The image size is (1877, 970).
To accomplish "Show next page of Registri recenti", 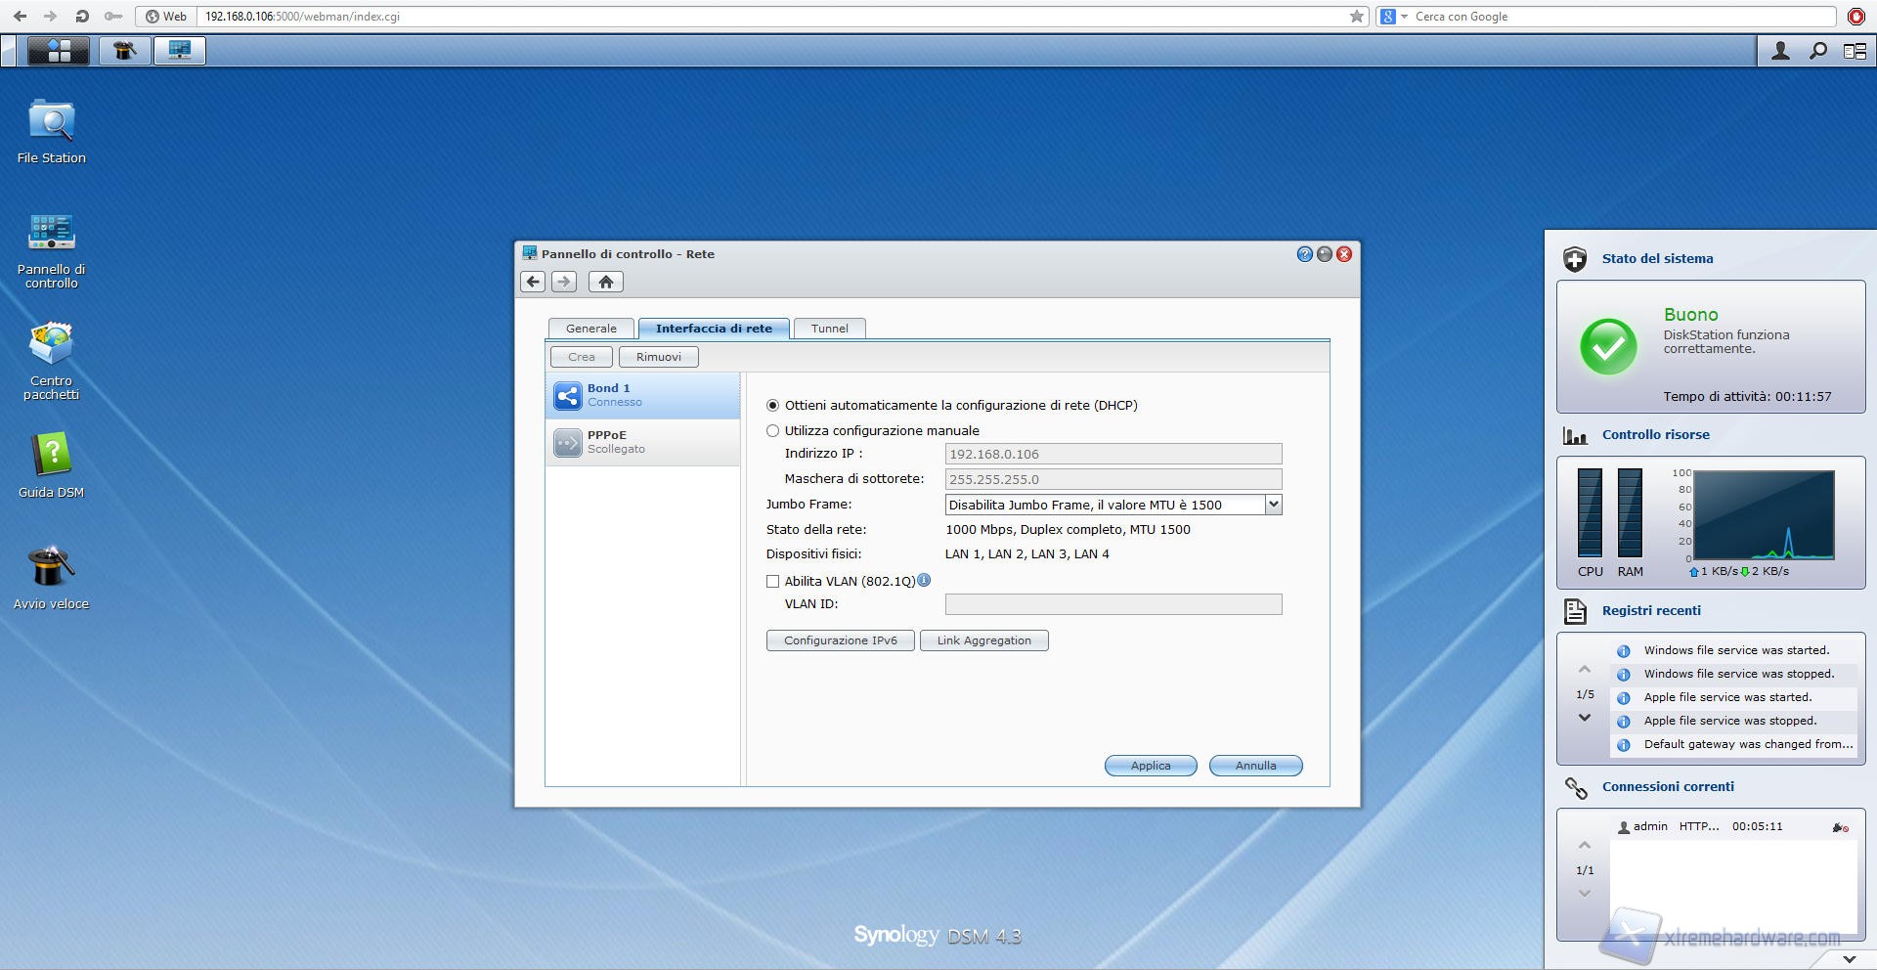I will click(1585, 718).
